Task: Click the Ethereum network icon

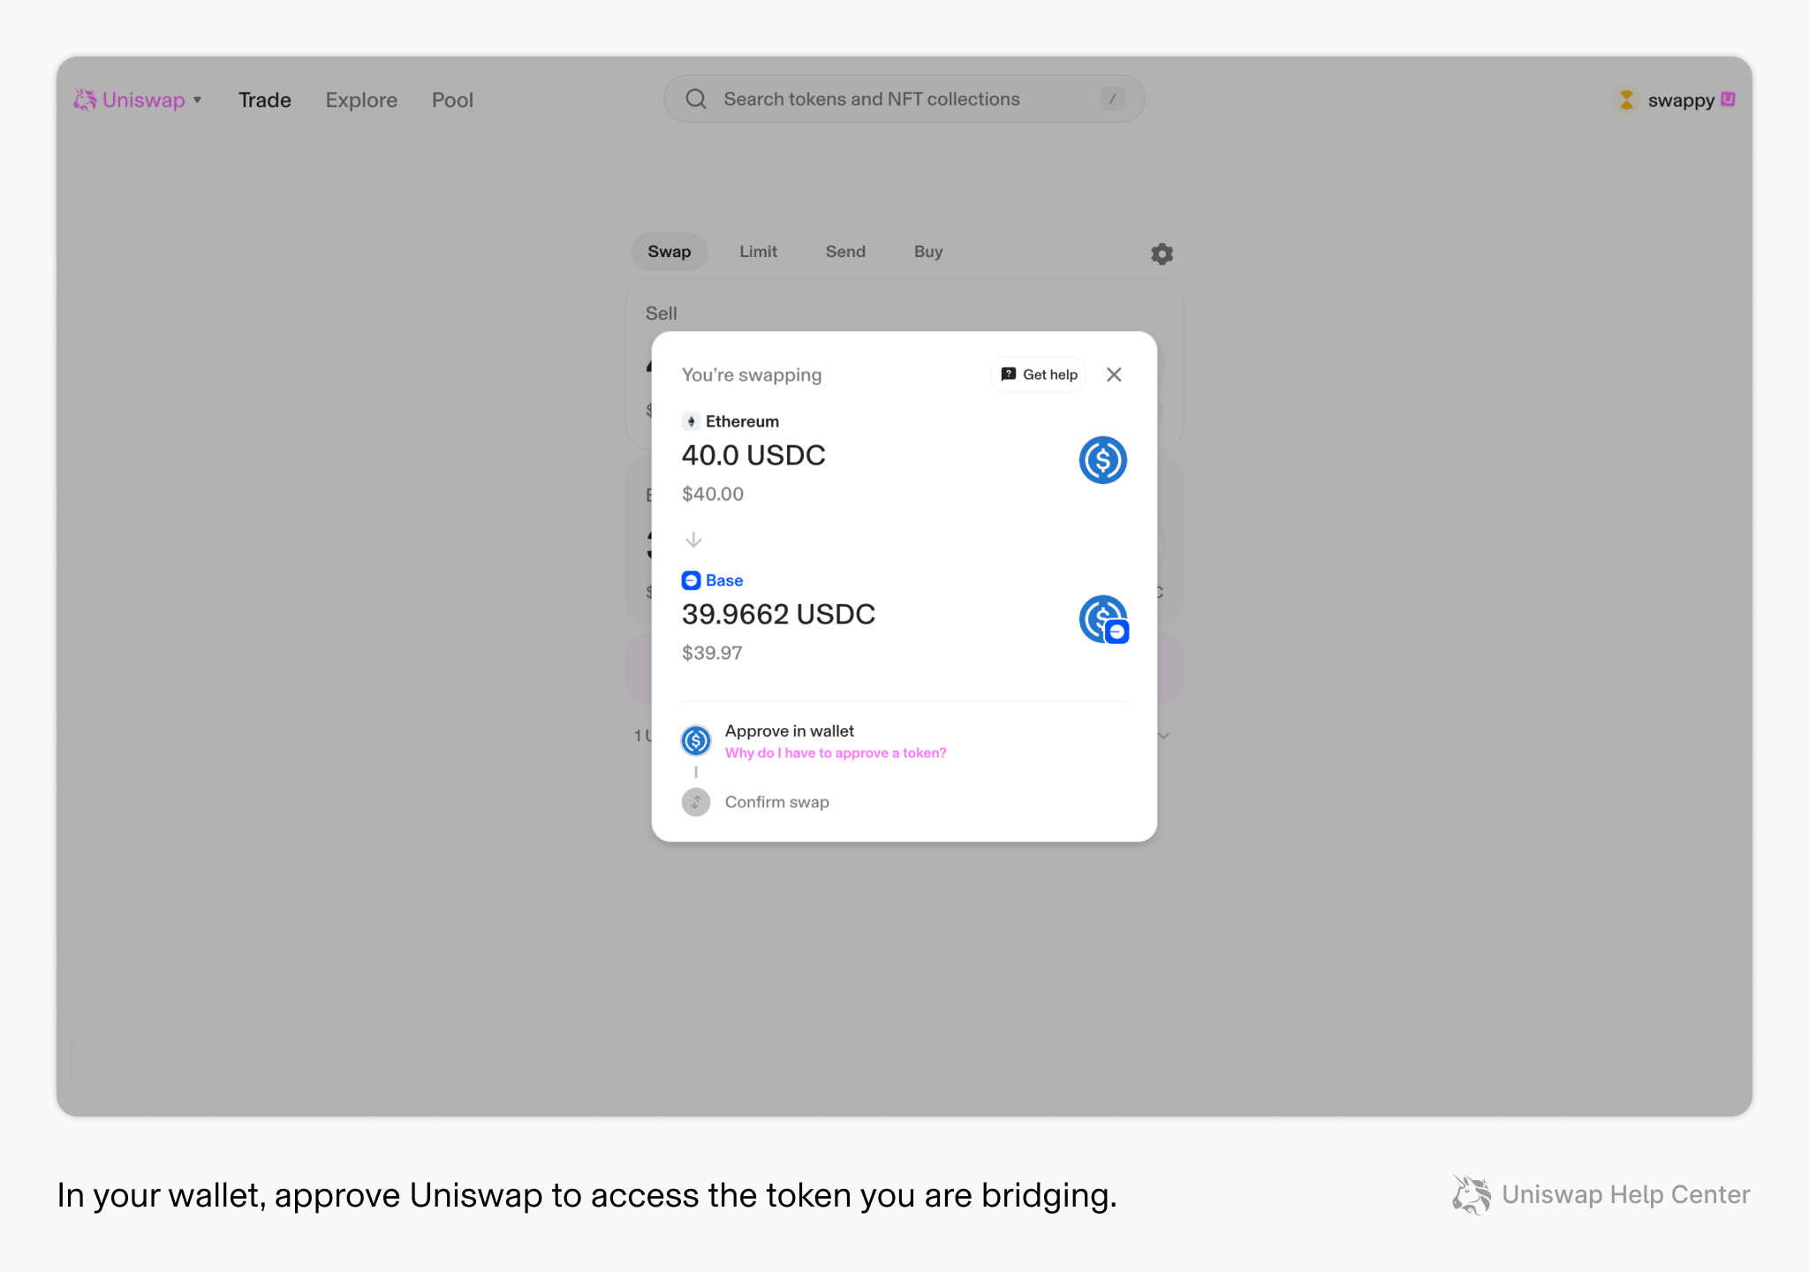Action: pos(691,421)
